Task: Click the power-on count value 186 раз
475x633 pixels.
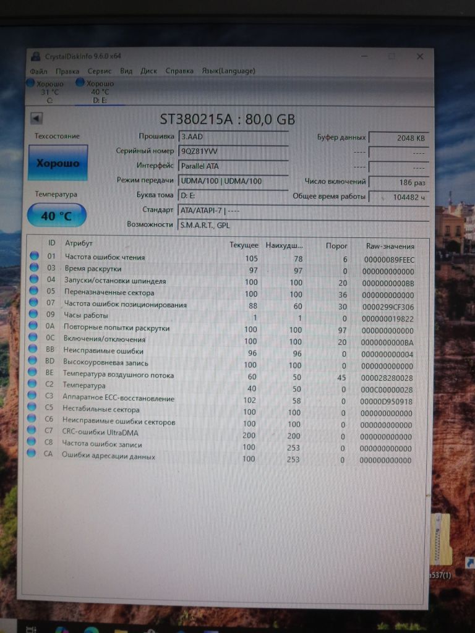Action: pyautogui.click(x=399, y=182)
